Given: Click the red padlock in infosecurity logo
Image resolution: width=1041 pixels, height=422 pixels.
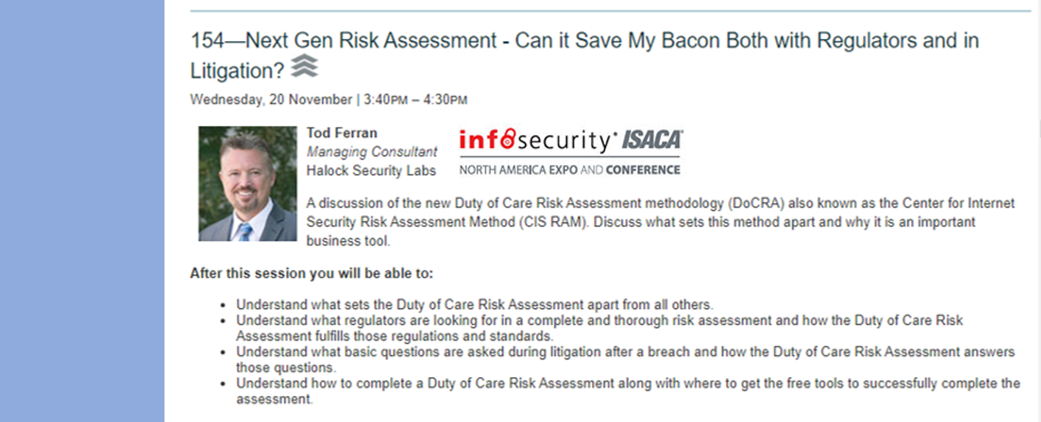Looking at the screenshot, I should point(509,138).
